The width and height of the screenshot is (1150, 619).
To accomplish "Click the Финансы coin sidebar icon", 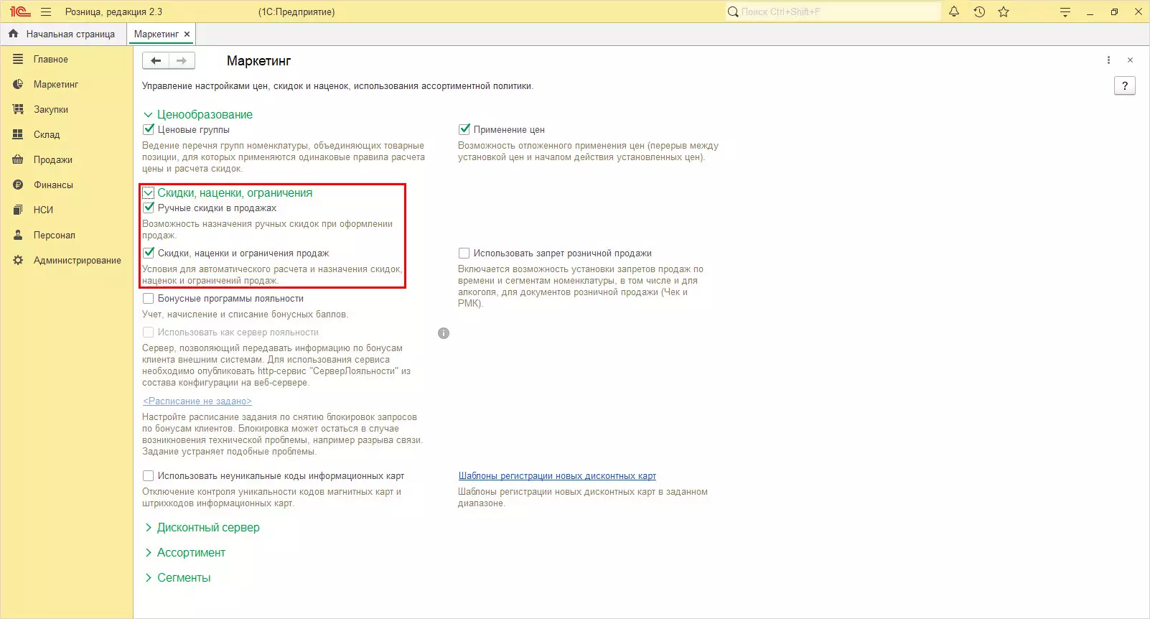I will (x=18, y=185).
